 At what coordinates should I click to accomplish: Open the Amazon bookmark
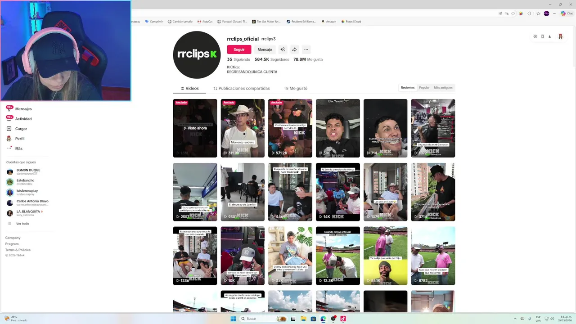click(329, 22)
